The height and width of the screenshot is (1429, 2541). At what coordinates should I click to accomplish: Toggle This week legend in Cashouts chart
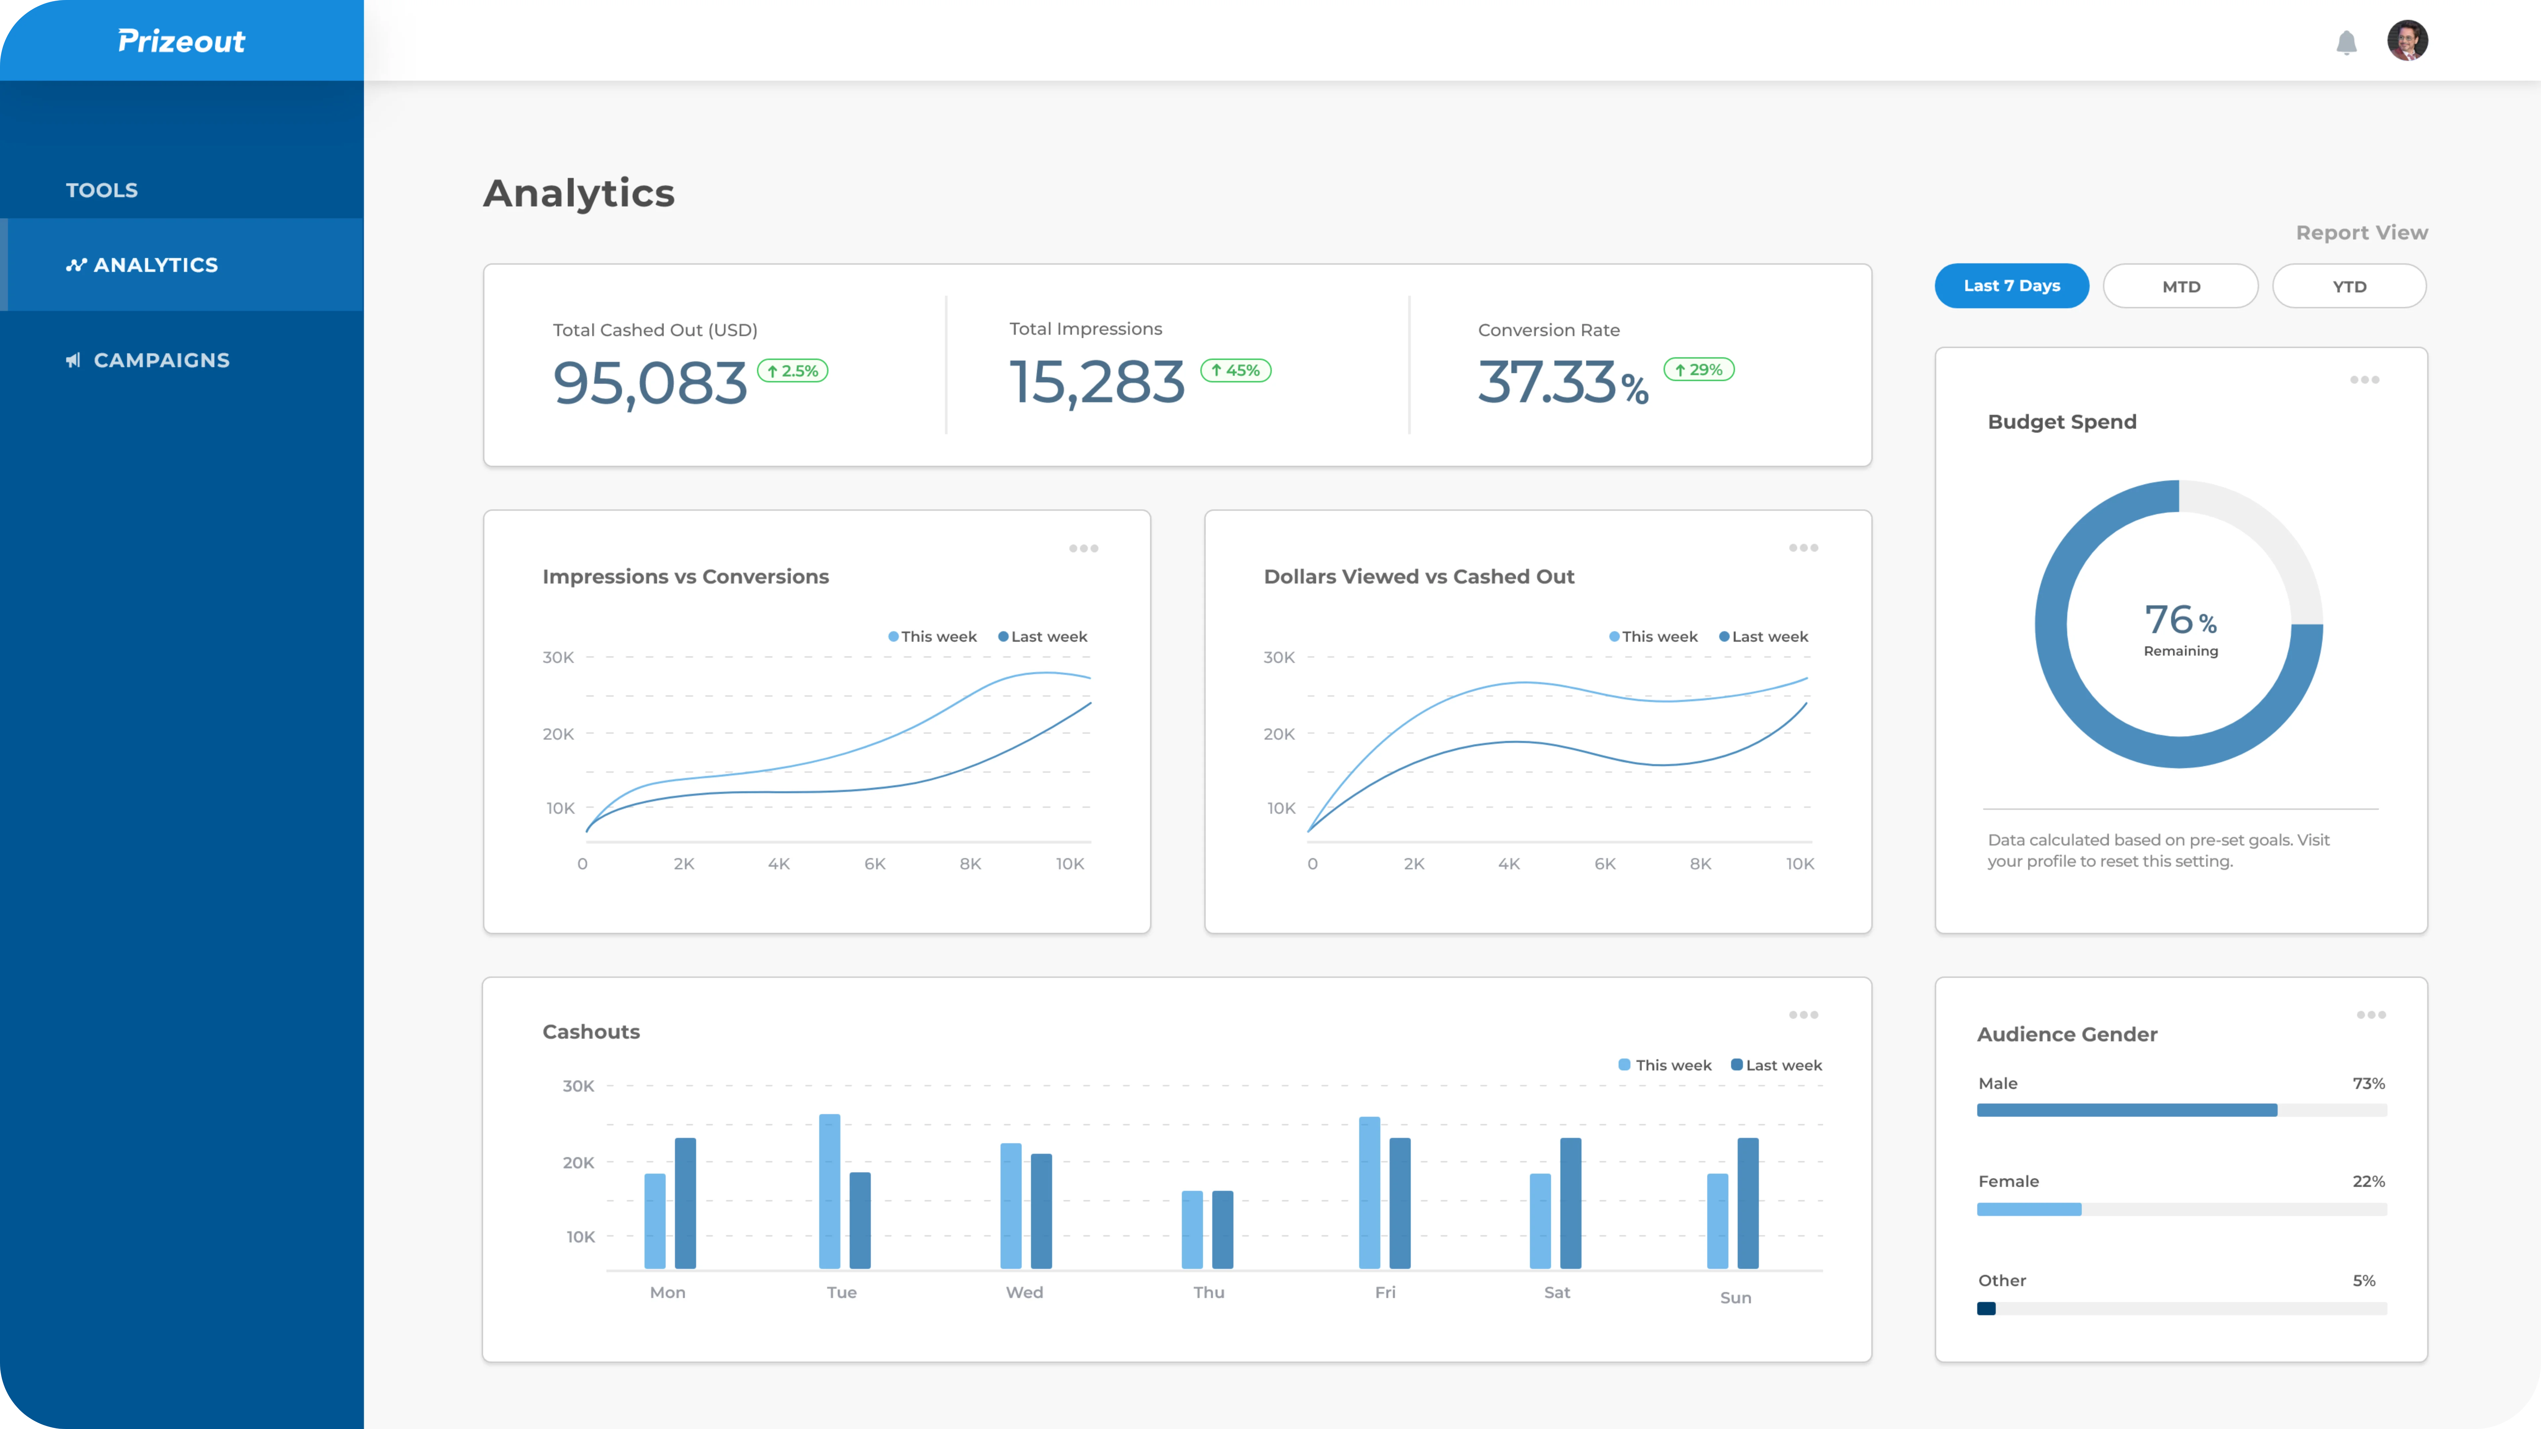point(1665,1065)
